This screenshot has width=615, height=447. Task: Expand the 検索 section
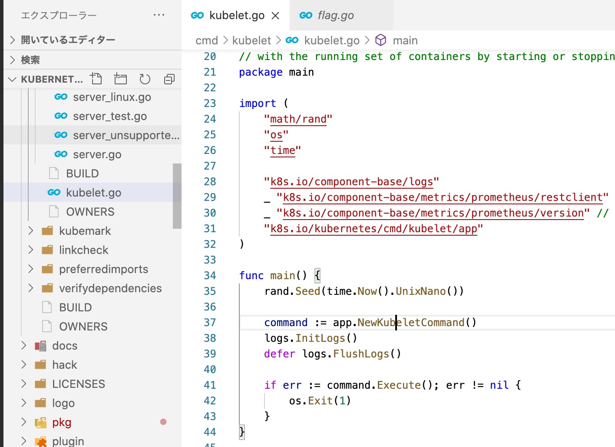pos(13,60)
